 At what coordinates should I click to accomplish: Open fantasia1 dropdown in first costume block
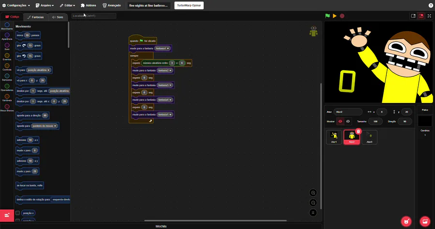(162, 48)
